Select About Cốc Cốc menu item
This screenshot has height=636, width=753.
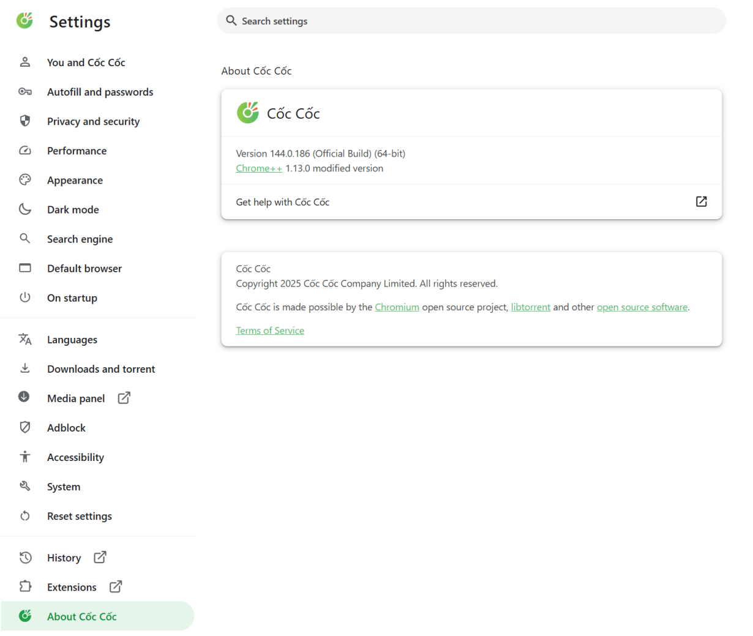point(98,616)
